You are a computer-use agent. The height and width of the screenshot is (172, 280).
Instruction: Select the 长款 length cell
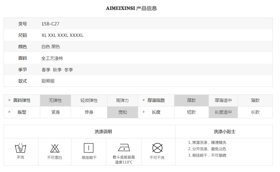(x=255, y=112)
